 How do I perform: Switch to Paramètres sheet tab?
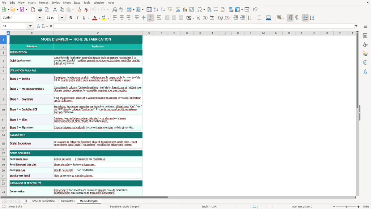pos(68,201)
